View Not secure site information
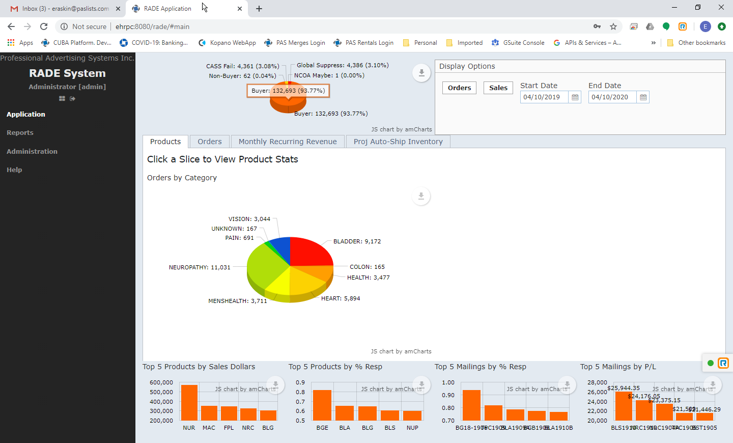 [x=83, y=26]
